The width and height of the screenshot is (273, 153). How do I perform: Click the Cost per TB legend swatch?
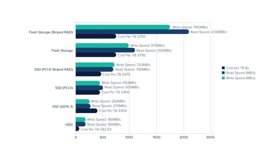pos(223,68)
